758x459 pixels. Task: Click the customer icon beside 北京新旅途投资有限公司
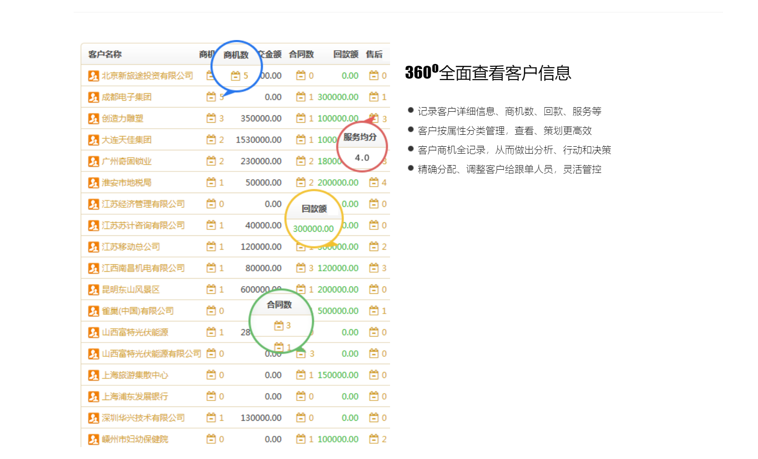93,76
